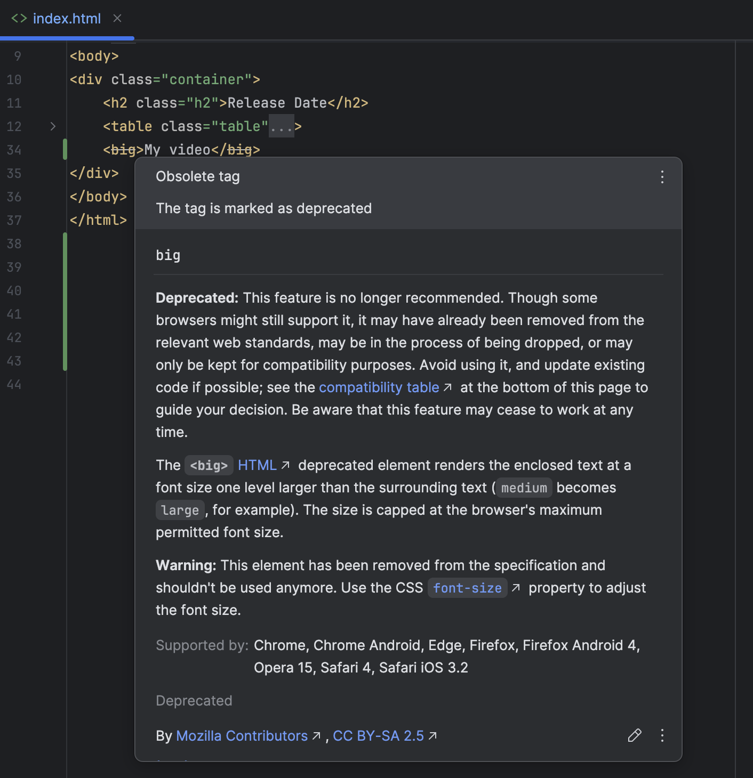Click the "big" heading in documentation popup
Screen dimensions: 753x778
168,255
